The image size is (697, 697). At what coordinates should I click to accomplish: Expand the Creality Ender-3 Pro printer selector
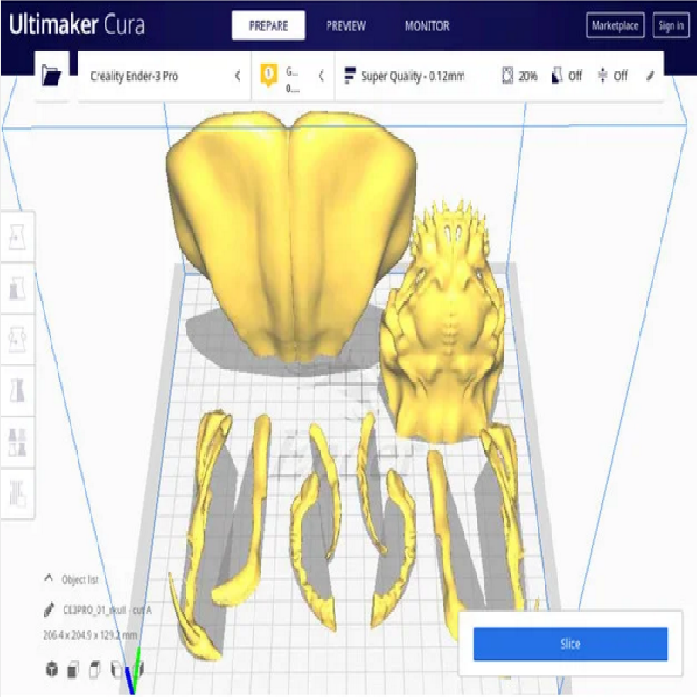click(x=164, y=77)
